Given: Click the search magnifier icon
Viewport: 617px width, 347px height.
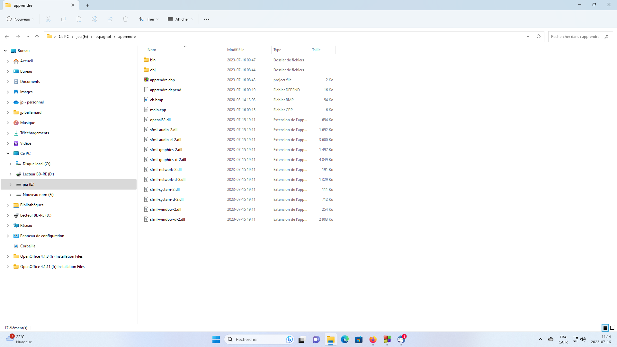Looking at the screenshot, I should [x=607, y=37].
